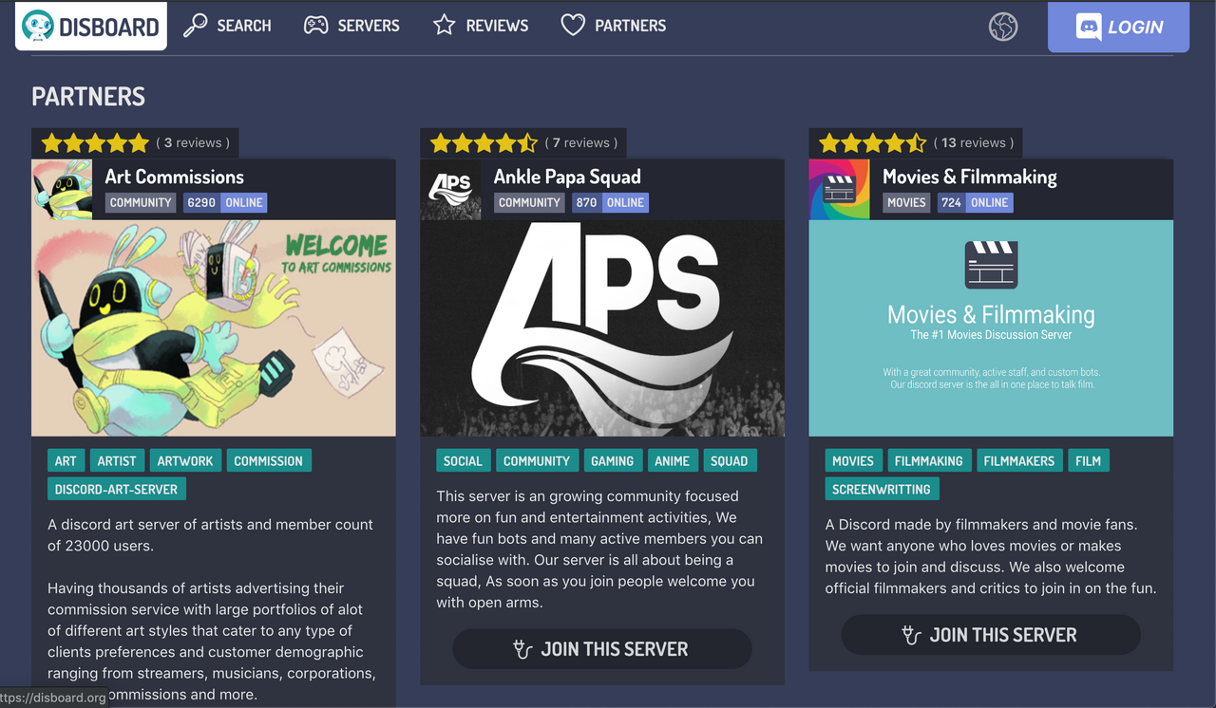Open the 13 reviews link
Viewport: 1216px width, 708px height.
[x=974, y=143]
